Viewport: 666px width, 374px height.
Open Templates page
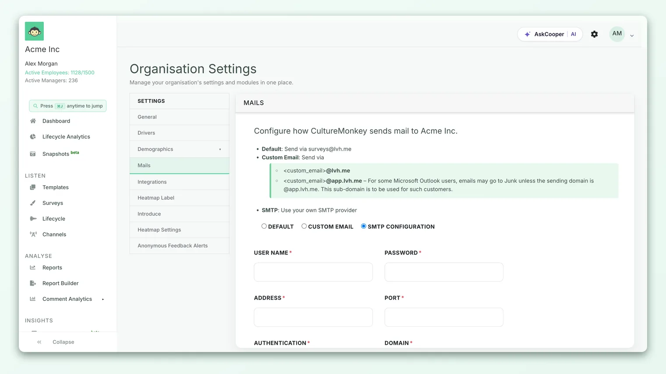[56, 187]
